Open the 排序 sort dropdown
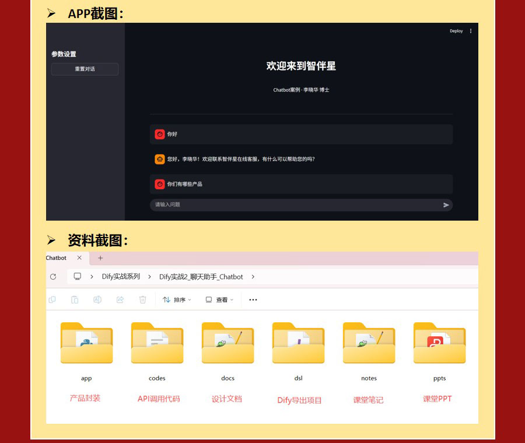The width and height of the screenshot is (525, 443). coord(177,299)
